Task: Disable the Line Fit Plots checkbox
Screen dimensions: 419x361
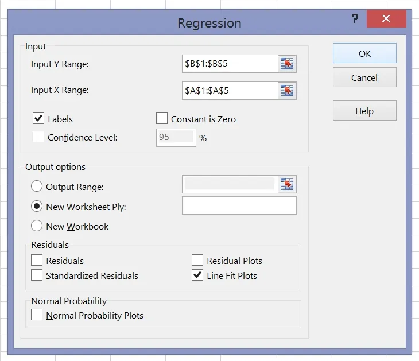Action: [197, 275]
